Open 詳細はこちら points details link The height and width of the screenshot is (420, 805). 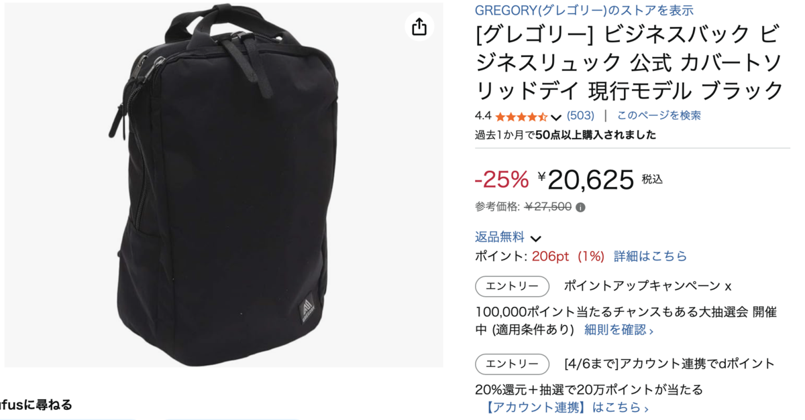[650, 256]
